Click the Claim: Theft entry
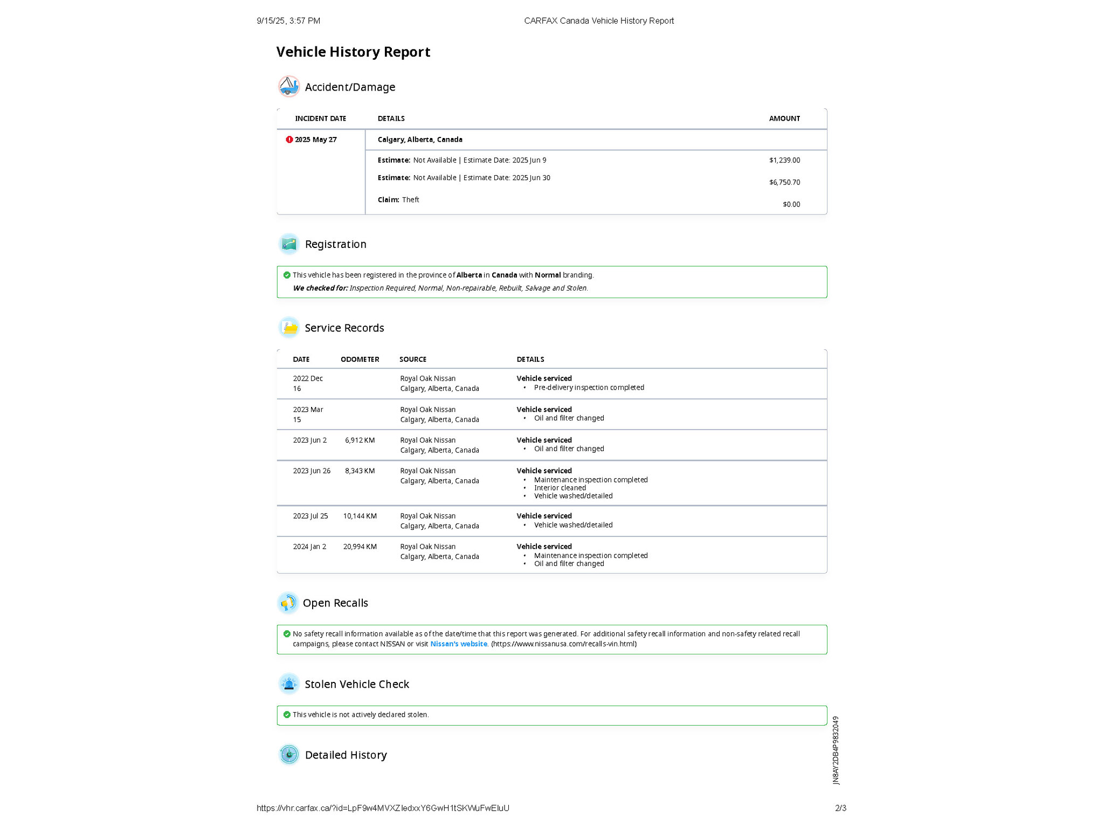The height and width of the screenshot is (828, 1104). (398, 200)
